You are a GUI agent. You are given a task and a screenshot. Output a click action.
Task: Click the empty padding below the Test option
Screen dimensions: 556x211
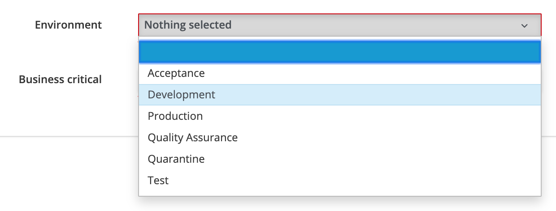(x=340, y=194)
